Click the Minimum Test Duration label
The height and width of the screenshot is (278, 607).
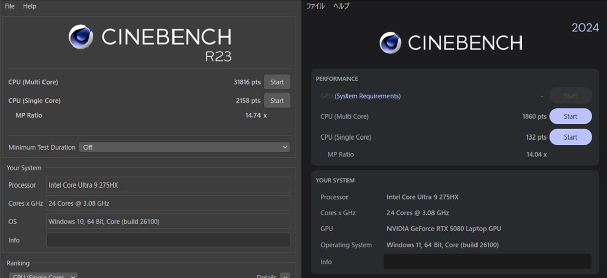coord(42,147)
